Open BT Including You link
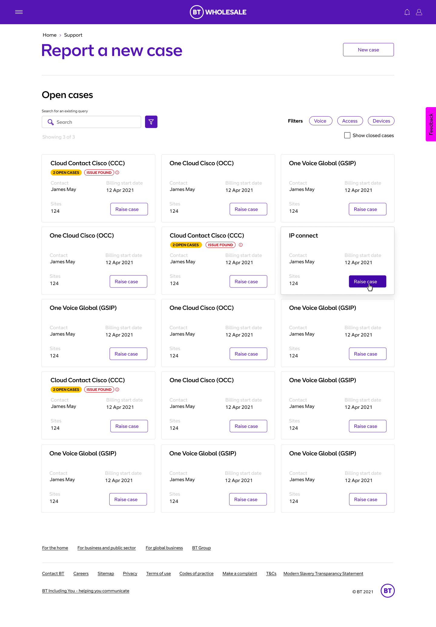The width and height of the screenshot is (436, 627). [86, 591]
